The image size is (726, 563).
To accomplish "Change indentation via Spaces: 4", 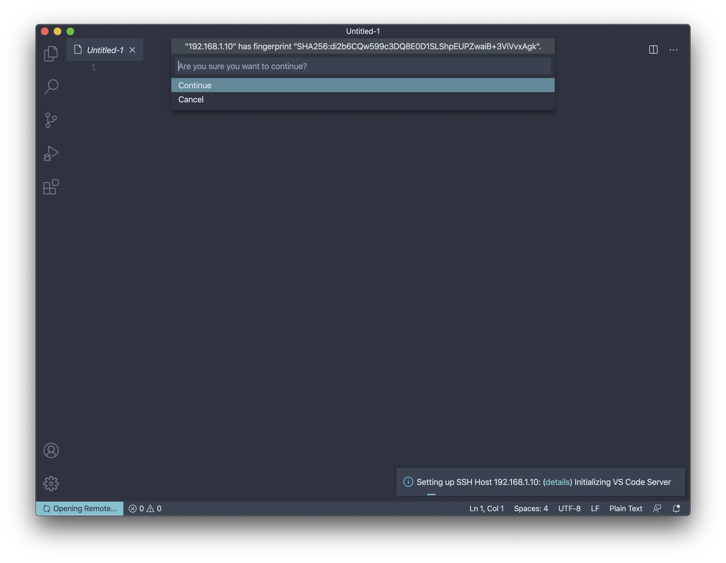I will tap(531, 508).
